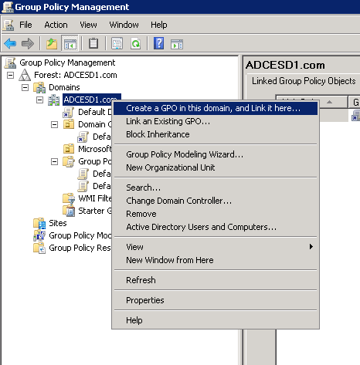Image resolution: width=360 pixels, height=365 pixels.
Task: Toggle the Show/Hide Action Pane icon
Action: 177,45
